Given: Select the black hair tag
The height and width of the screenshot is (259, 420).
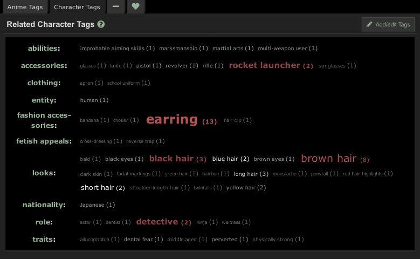Looking at the screenshot, I should pos(171,159).
